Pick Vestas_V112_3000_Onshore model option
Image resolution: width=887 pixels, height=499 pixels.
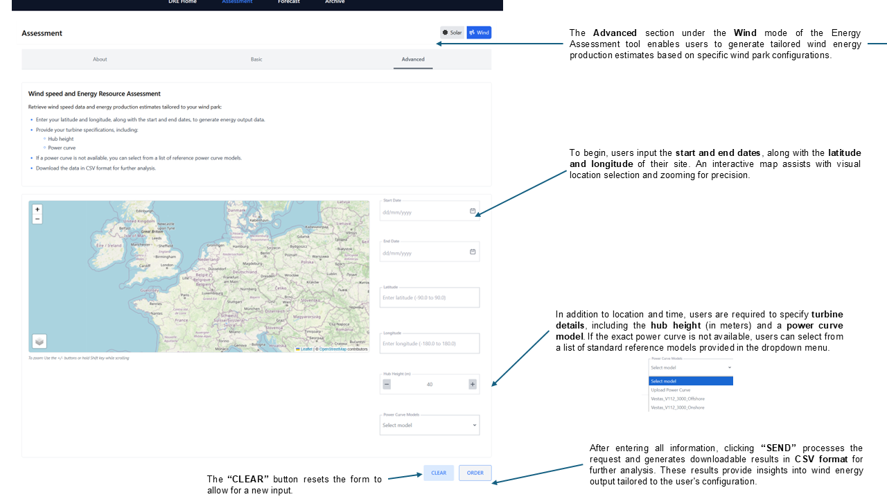pos(677,408)
